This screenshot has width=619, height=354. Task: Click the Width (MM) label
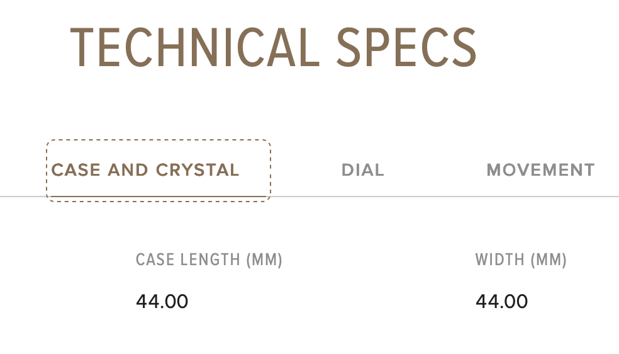coord(521,260)
